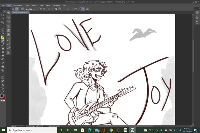Select the Fill bucket tool

(x=3, y=67)
